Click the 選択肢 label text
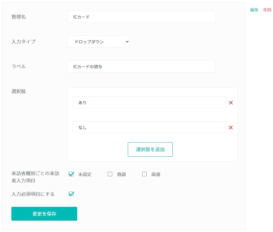 pyautogui.click(x=19, y=91)
